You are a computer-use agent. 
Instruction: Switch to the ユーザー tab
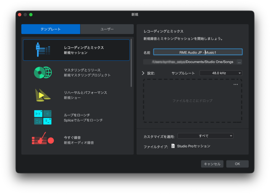tap(107, 29)
